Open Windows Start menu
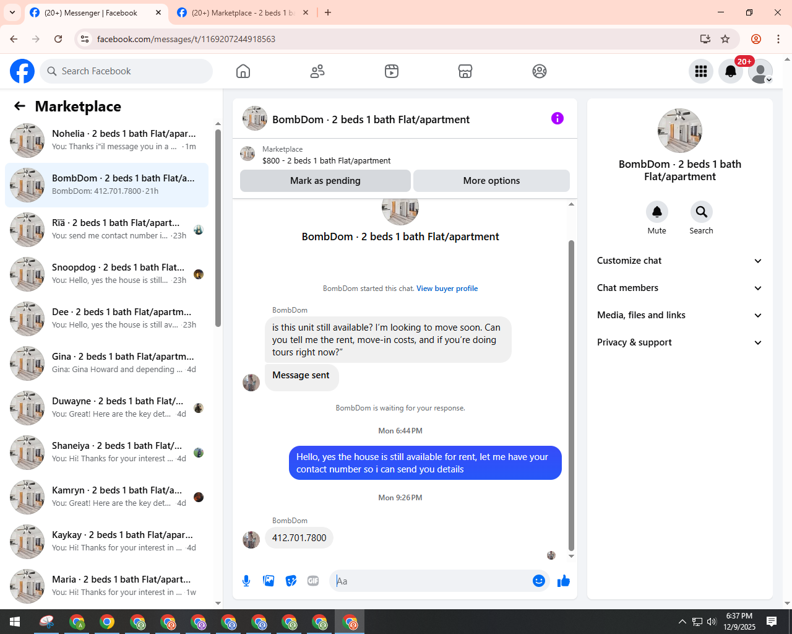 (15, 622)
